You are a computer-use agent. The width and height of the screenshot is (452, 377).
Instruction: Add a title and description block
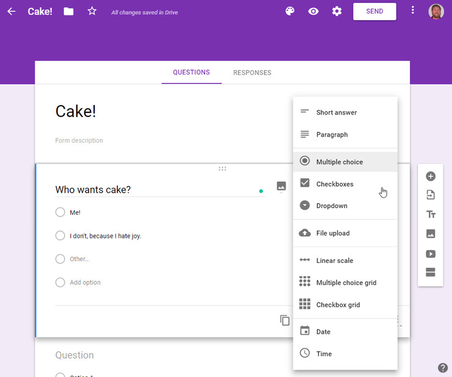[x=431, y=214]
